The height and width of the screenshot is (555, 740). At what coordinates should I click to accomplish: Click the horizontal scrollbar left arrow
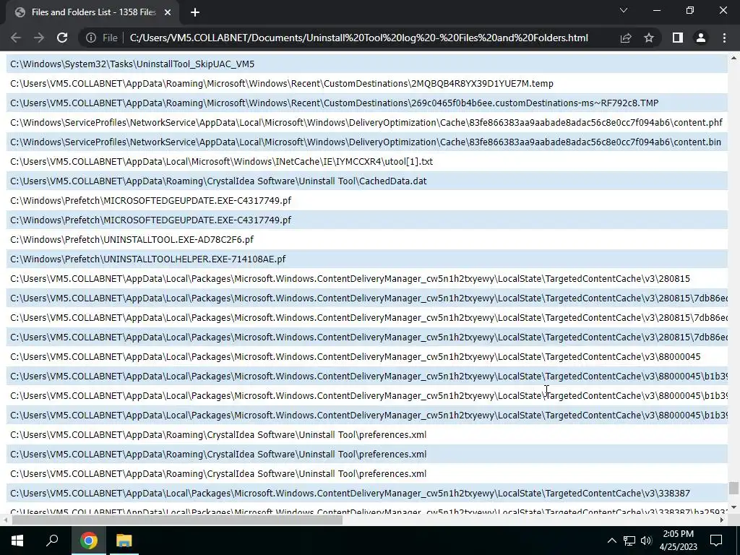pos(5,520)
